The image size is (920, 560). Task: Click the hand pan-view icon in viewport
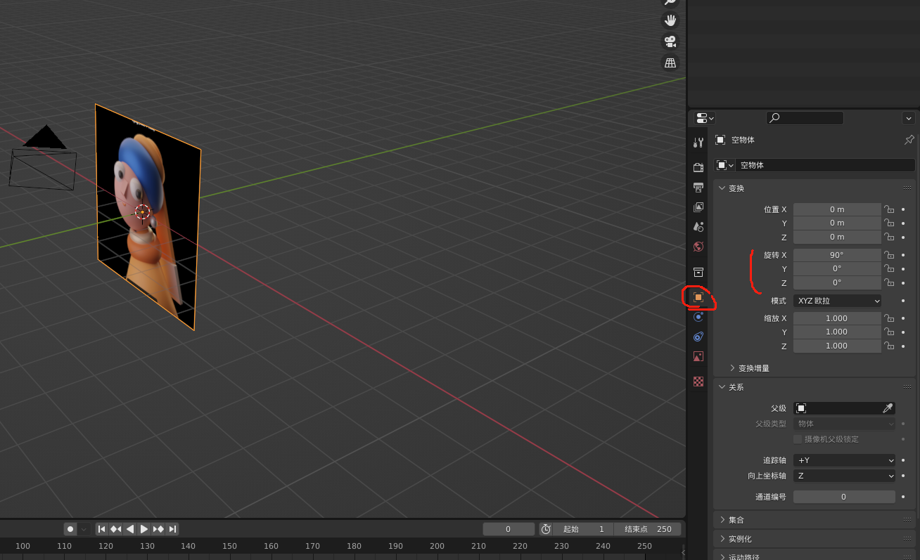670,20
